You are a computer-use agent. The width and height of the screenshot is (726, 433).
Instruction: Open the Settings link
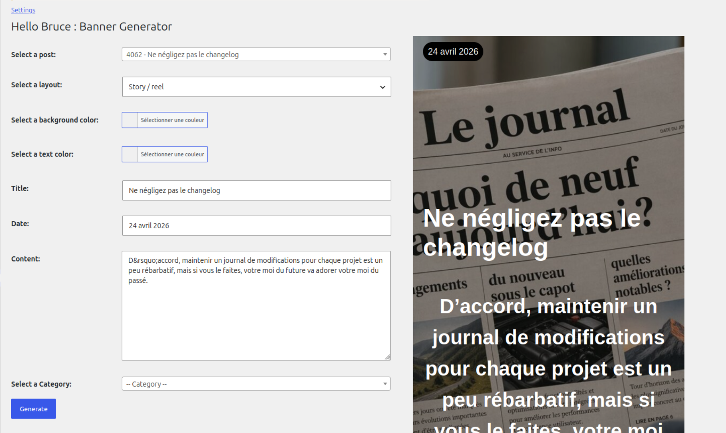pyautogui.click(x=23, y=10)
